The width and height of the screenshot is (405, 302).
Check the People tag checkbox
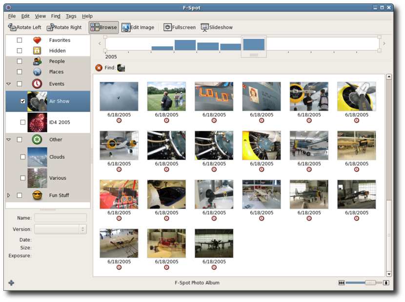(20, 61)
